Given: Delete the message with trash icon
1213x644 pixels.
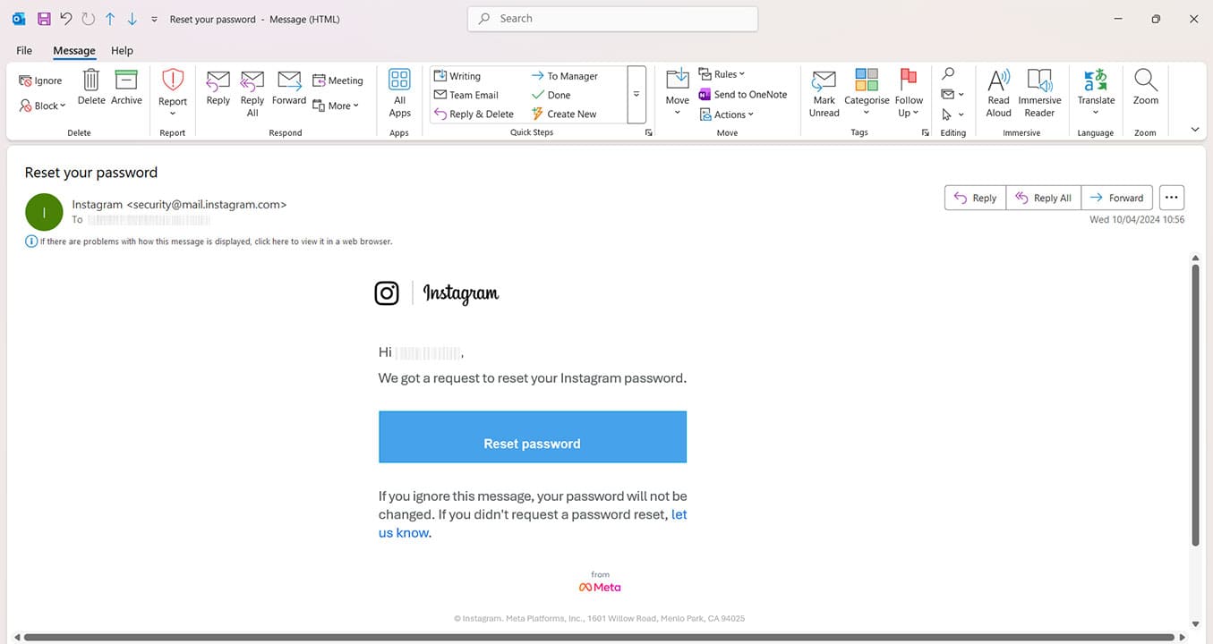Looking at the screenshot, I should pyautogui.click(x=91, y=88).
